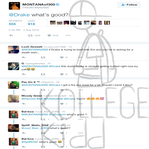Image resolution: width=149 pixels, height=149 pixels.
Task: Reply to MONTANAof300's main tweet
Action: point(11,35)
